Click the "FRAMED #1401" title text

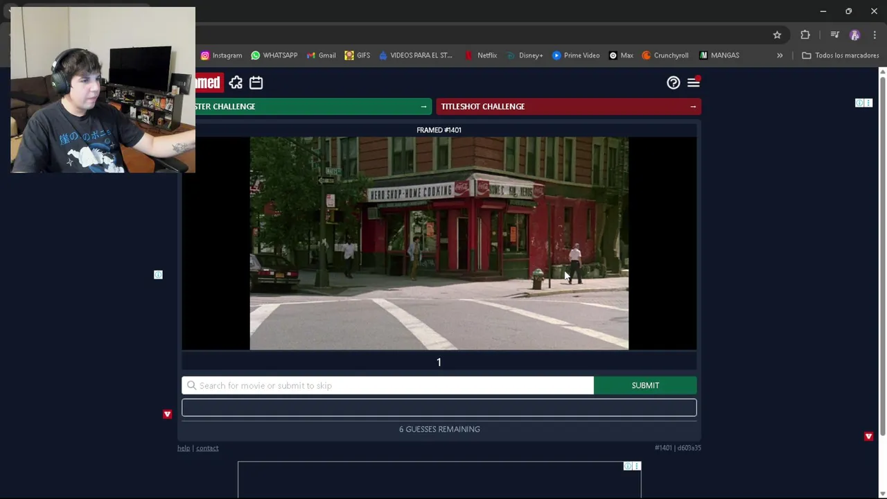[x=439, y=130]
